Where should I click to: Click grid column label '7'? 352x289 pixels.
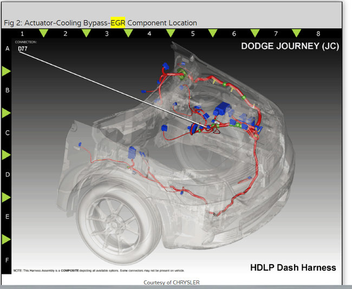coord(276,34)
